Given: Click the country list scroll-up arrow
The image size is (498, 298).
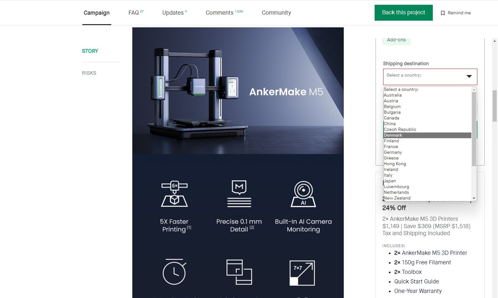Looking at the screenshot, I should (x=474, y=90).
